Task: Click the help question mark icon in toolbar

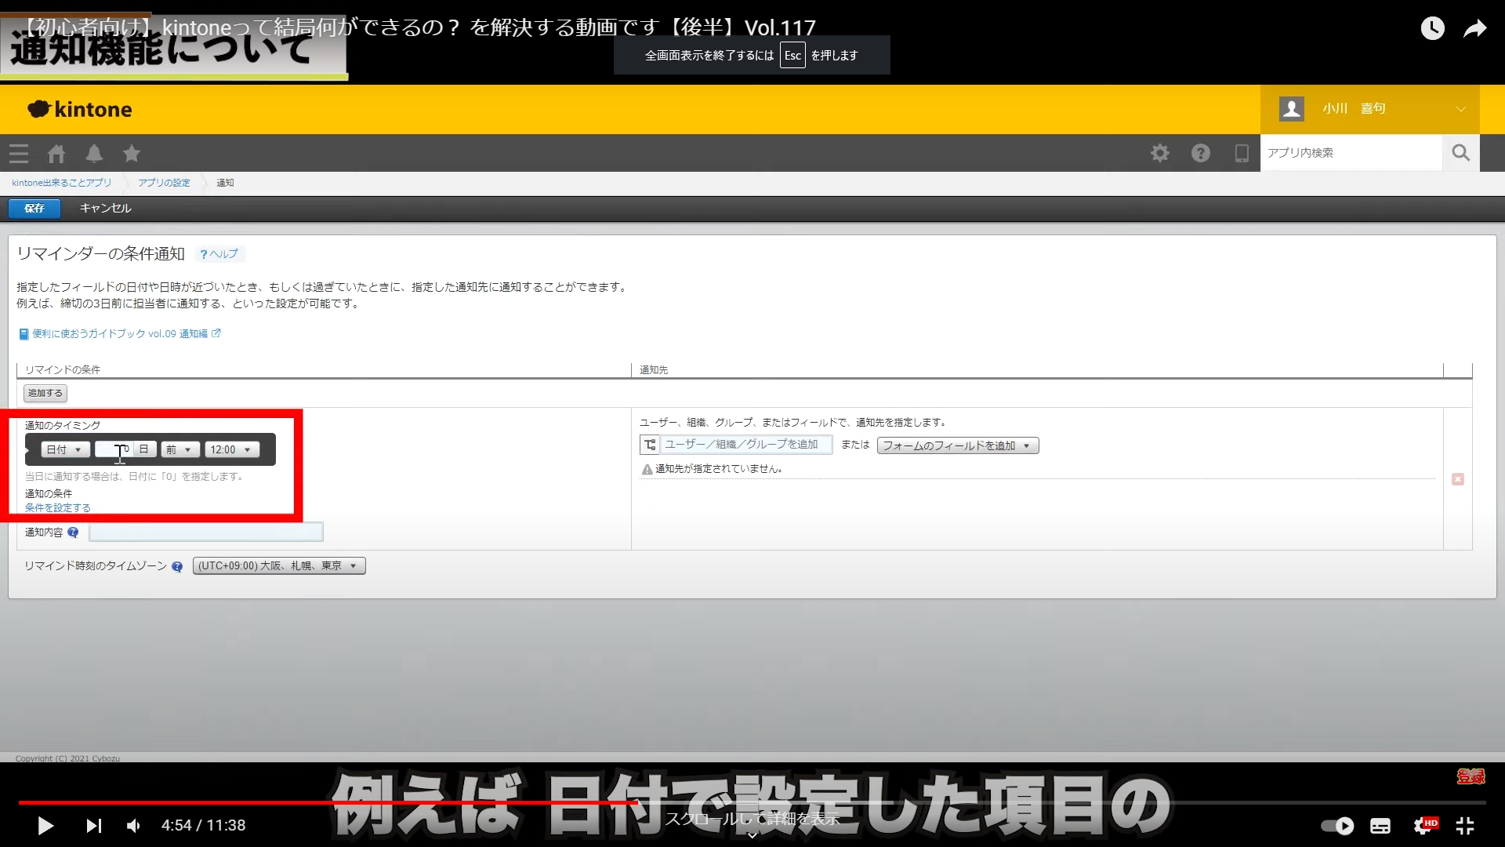Action: [1201, 153]
